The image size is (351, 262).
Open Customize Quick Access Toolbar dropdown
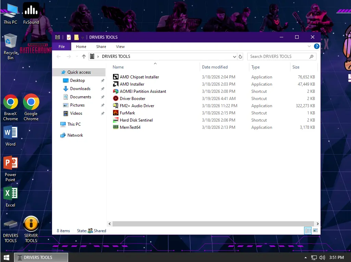(83, 37)
